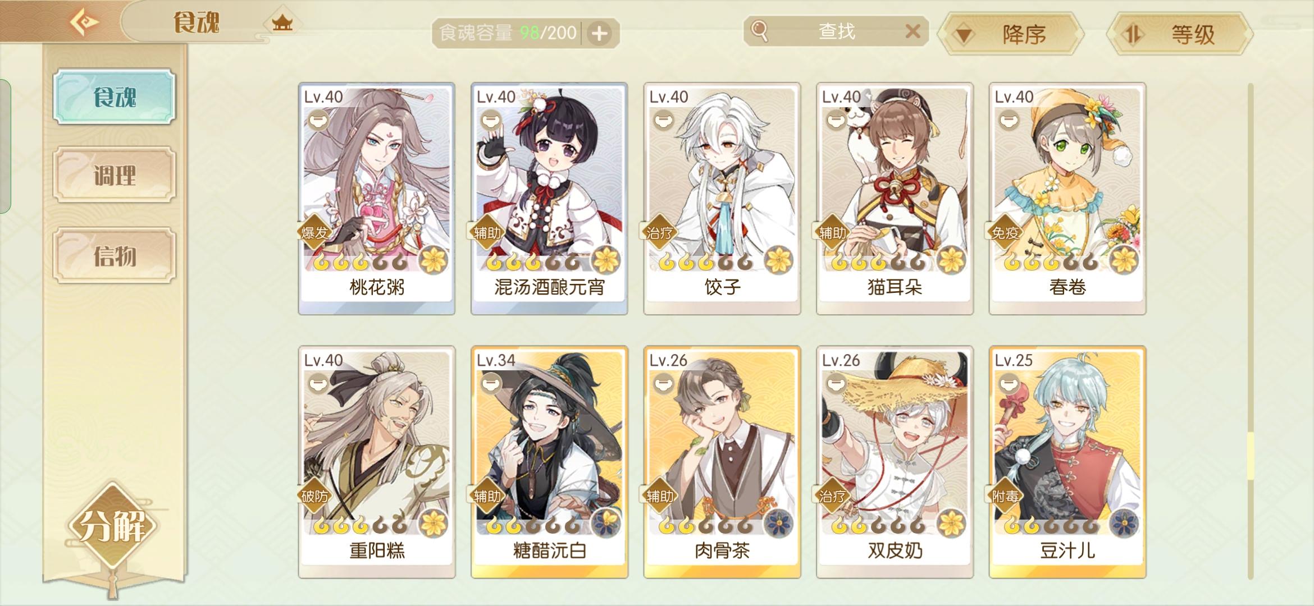Expand soul capacity with plus icon
Image resolution: width=1314 pixels, height=606 pixels.
600,34
